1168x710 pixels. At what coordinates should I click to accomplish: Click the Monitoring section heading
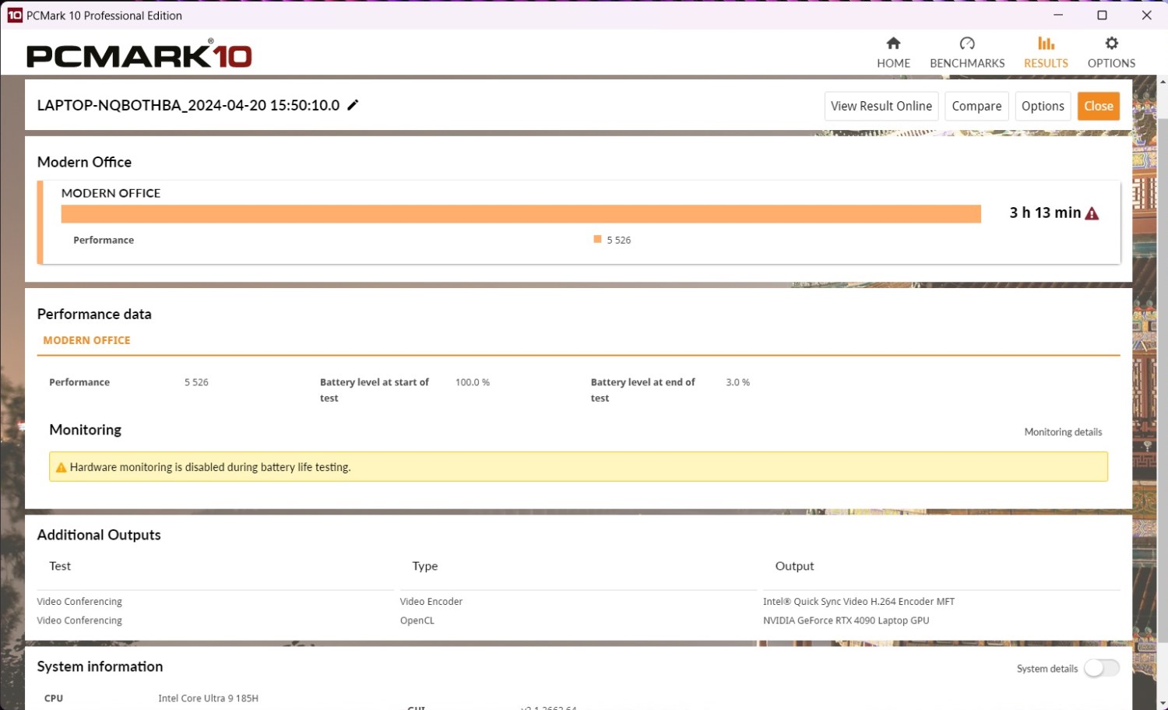click(x=85, y=430)
